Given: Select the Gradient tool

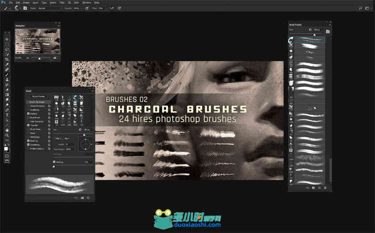Looking at the screenshot, I should (x=7, y=95).
